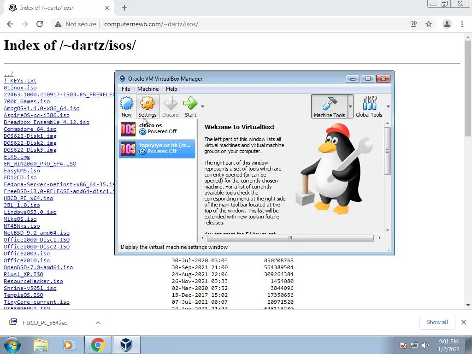The height and width of the screenshot is (354, 472).
Task: Open Global Tools icon
Action: click(x=369, y=106)
